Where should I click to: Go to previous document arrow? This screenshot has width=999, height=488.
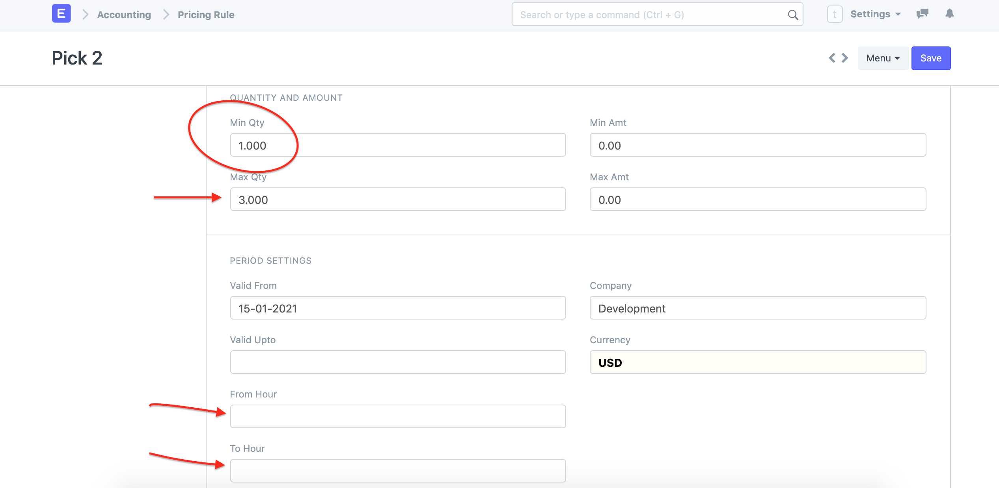(x=832, y=58)
